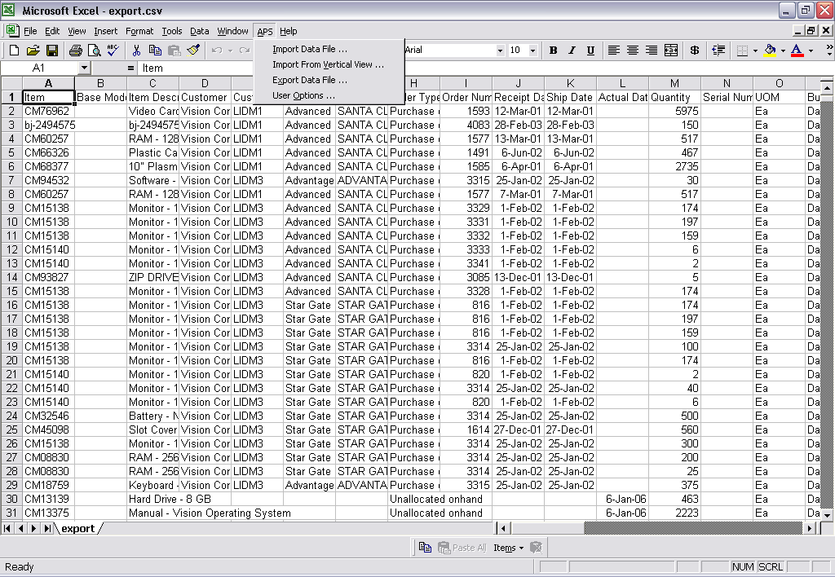This screenshot has width=835, height=577.
Task: Click the Open file icon
Action: [33, 50]
